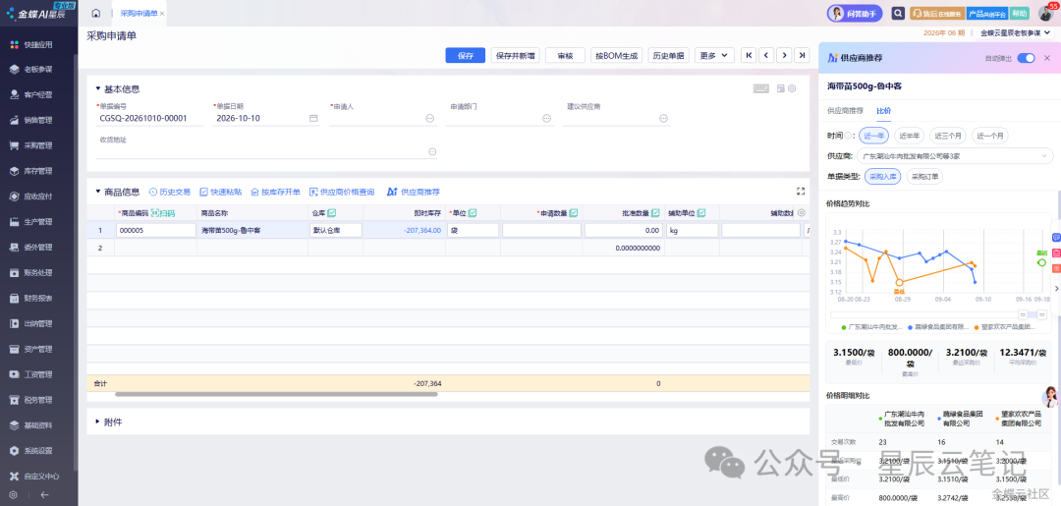The width and height of the screenshot is (1061, 506).
Task: Open 销售管理 sidebar module
Action: pyautogui.click(x=39, y=121)
